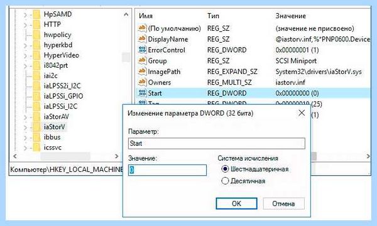Select the Start value name
The height and width of the screenshot is (226, 377).
155,93
